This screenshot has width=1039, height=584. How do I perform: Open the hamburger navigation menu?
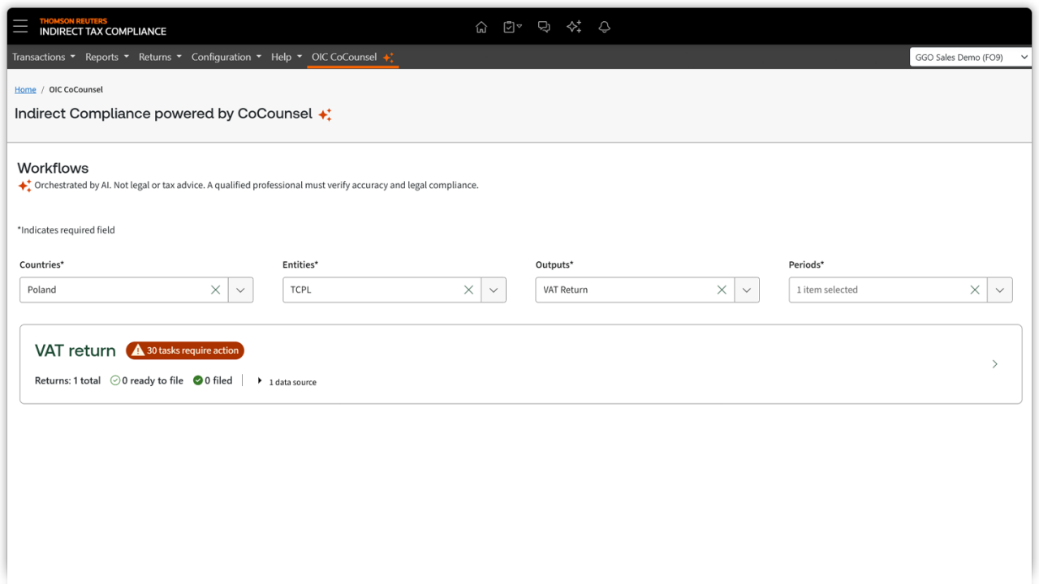point(20,27)
